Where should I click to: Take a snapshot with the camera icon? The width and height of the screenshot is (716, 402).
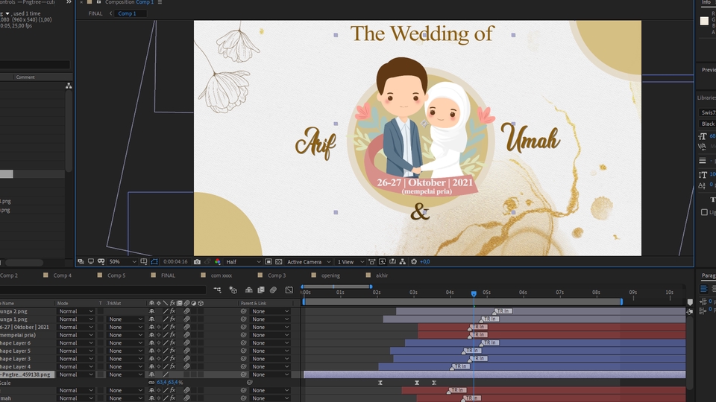pyautogui.click(x=197, y=261)
